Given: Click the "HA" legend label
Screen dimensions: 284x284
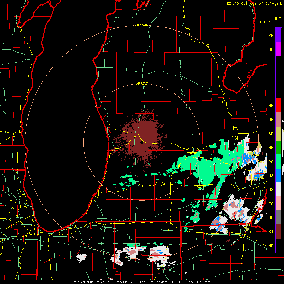Looking at the screenshot, I should click(x=271, y=106).
